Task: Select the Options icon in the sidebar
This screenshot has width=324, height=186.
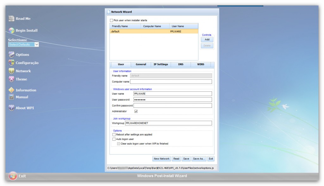Action: click(11, 55)
